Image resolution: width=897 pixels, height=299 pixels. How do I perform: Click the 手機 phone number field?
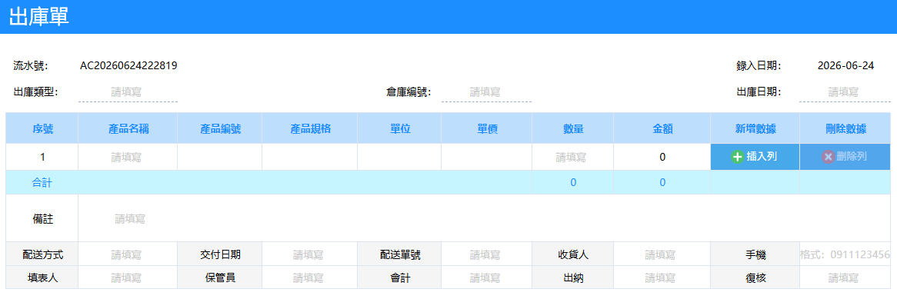pos(845,254)
